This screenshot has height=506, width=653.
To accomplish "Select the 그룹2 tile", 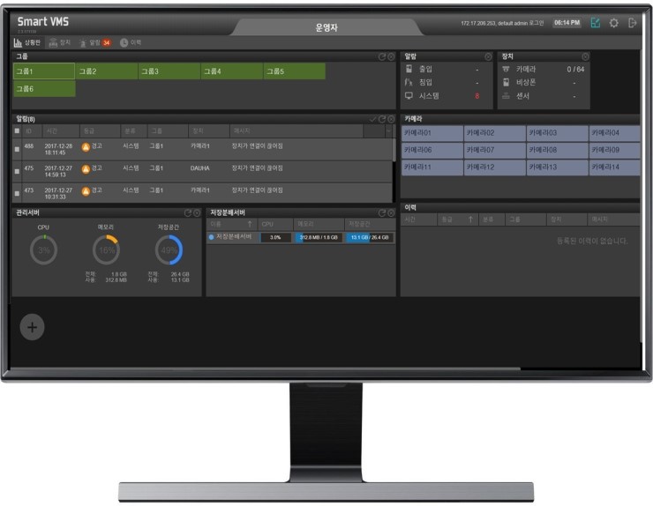I will point(107,71).
